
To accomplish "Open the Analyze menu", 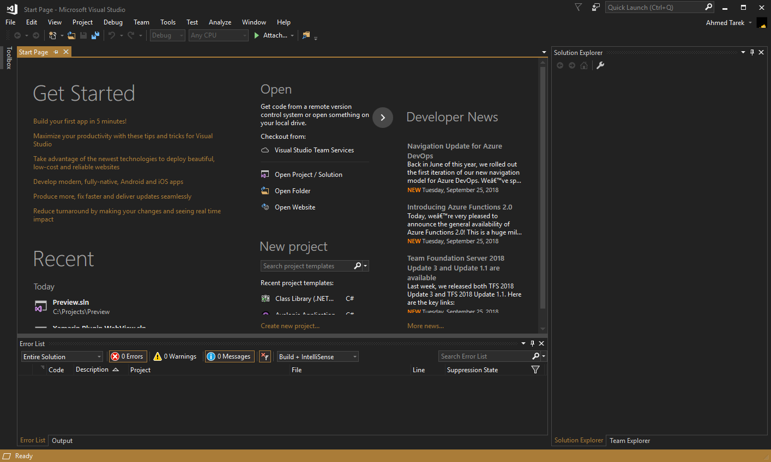I will tap(220, 22).
